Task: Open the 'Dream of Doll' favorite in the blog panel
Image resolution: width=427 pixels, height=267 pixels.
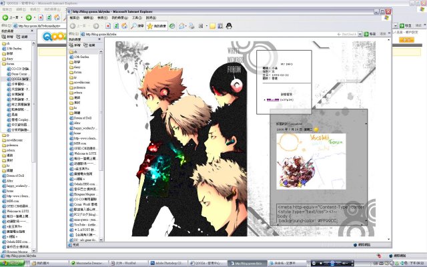Action: 81,118
